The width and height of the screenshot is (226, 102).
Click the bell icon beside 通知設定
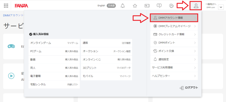[155, 59]
